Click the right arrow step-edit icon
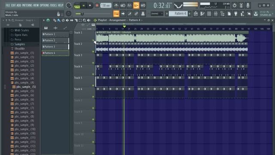This screenshot has width=275, height=155. click(123, 13)
